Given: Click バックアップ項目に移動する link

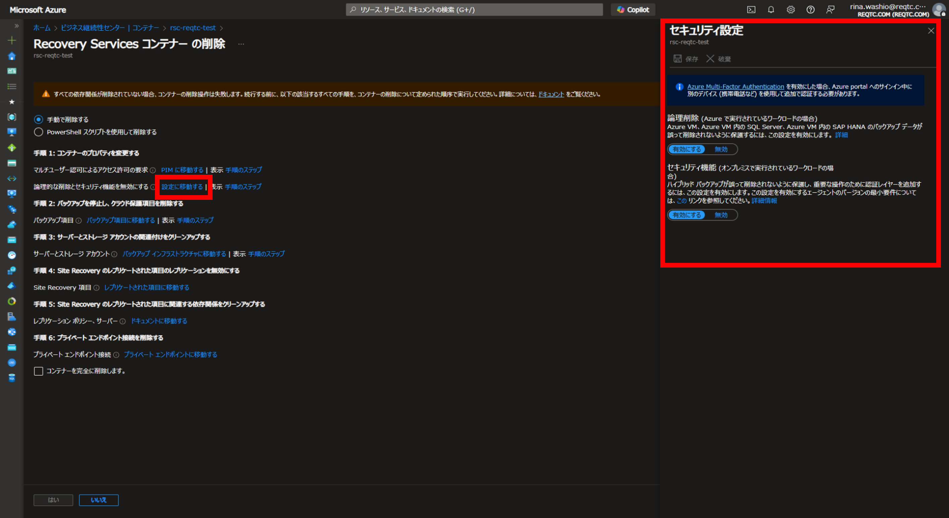Looking at the screenshot, I should tap(120, 220).
